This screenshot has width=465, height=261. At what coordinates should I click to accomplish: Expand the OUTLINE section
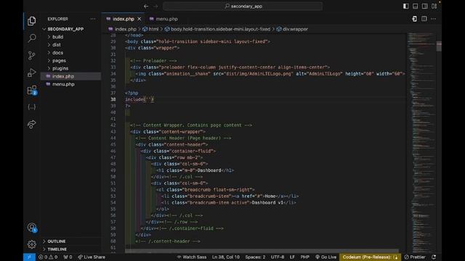click(57, 241)
